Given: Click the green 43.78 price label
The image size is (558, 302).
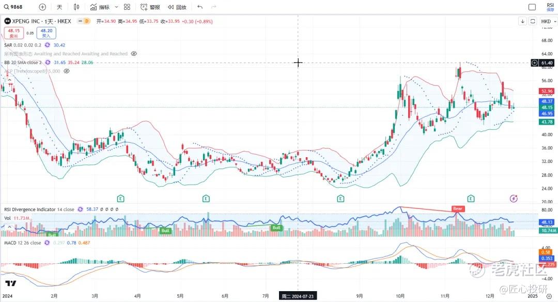Looking at the screenshot, I should click(547, 122).
